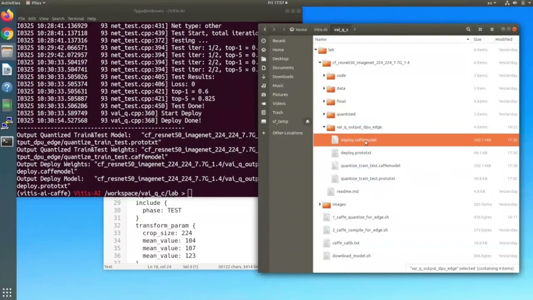
Task: Collapse the lab folder
Action: [316, 50]
